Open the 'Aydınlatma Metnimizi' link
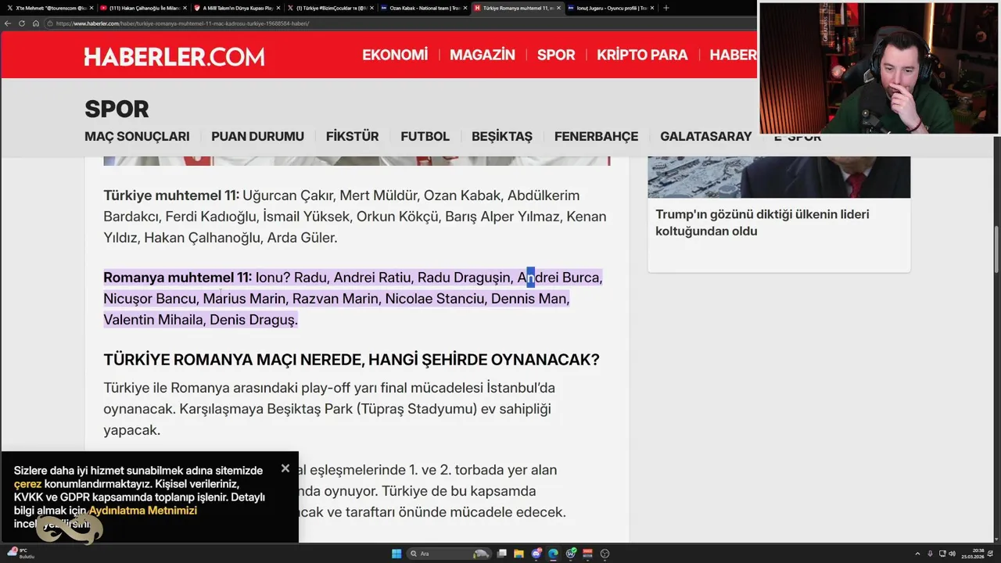Screen dimensions: 1001x563 pos(142,511)
